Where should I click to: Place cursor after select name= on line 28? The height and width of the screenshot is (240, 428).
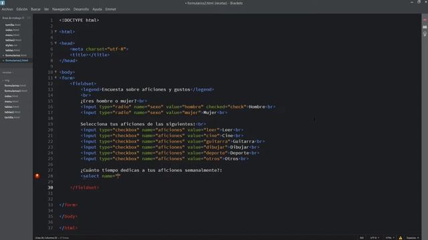(x=118, y=176)
